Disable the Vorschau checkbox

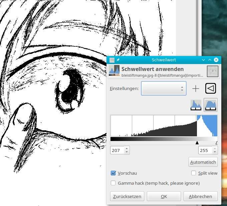point(113,173)
